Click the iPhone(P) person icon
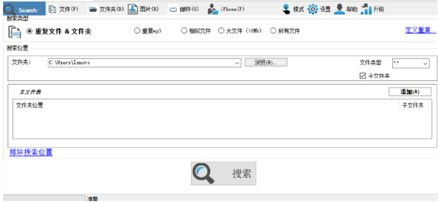The width and height of the screenshot is (438, 202). click(x=212, y=9)
